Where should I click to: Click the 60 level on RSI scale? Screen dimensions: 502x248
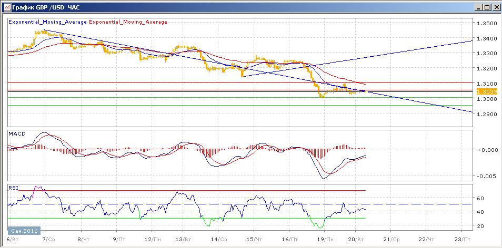[x=480, y=198]
